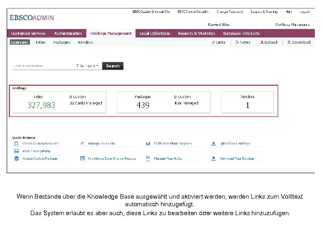Open the Help link
Viewport: 322px width, 241px height.
pos(288,12)
